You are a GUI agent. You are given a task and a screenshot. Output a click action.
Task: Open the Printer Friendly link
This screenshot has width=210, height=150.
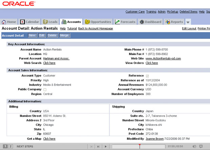204,29
